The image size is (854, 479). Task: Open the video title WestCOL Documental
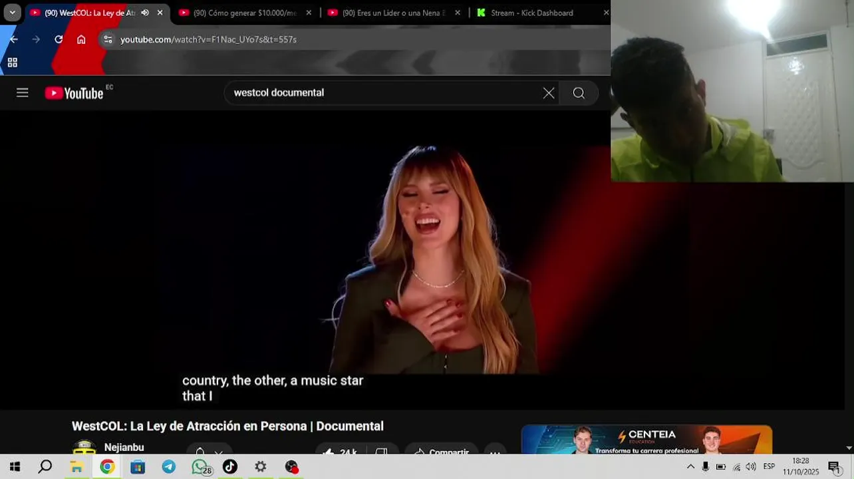[x=227, y=426]
